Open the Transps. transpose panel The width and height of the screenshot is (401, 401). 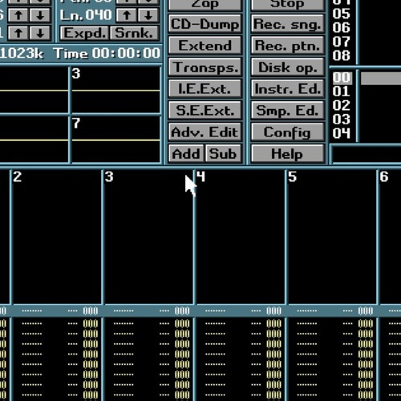click(205, 67)
